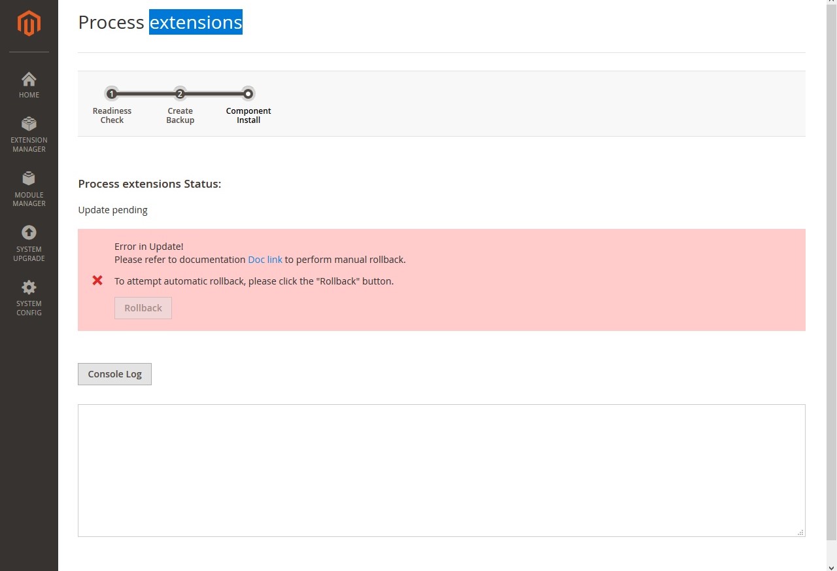
Task: Click the red X error icon
Action: (97, 281)
